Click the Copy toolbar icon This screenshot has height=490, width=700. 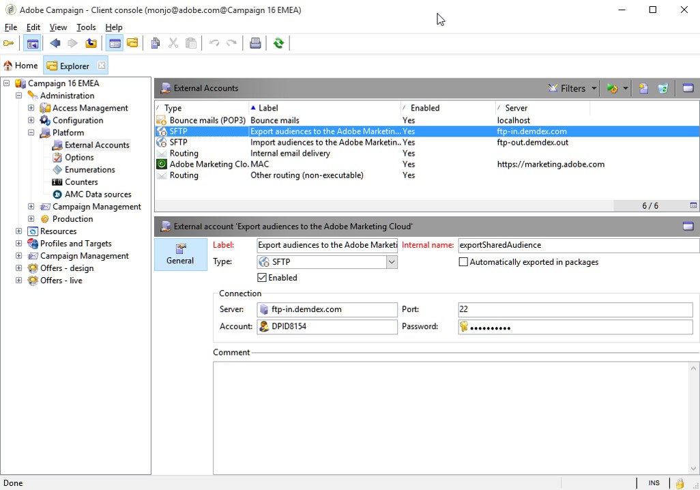click(156, 43)
